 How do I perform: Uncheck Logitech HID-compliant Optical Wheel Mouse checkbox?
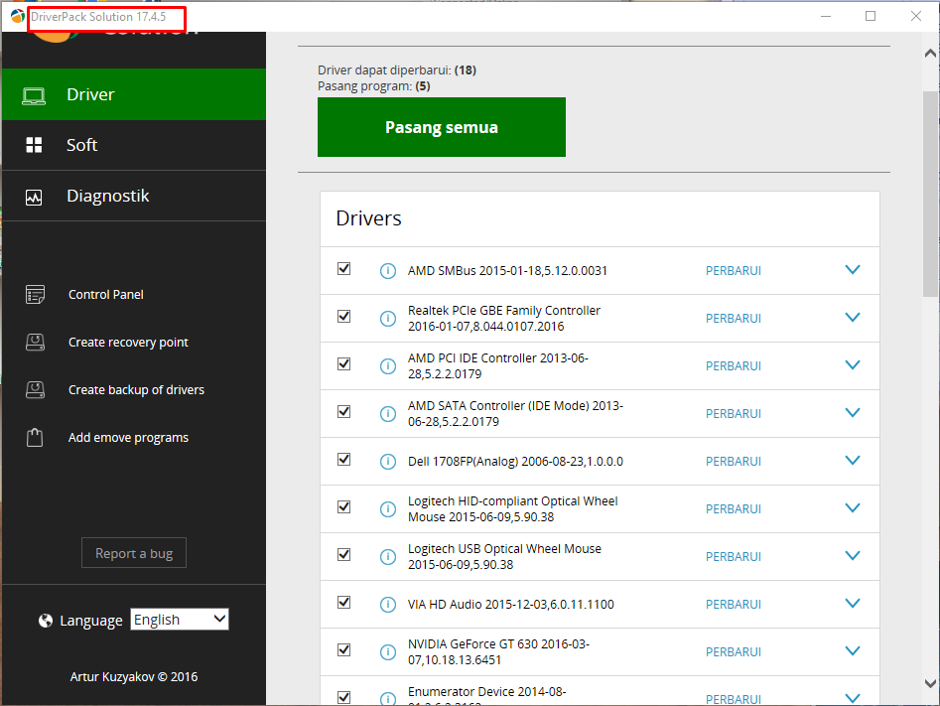344,506
